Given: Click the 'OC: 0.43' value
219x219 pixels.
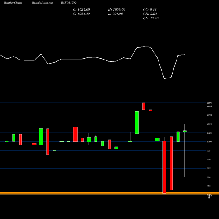Looking at the screenshot, I should 150,10.
